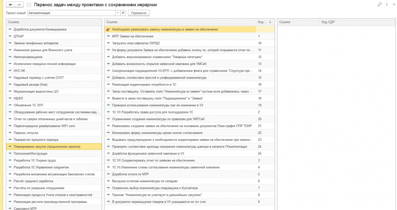
Task: Add form to favorites with star icon
Action: [29, 5]
